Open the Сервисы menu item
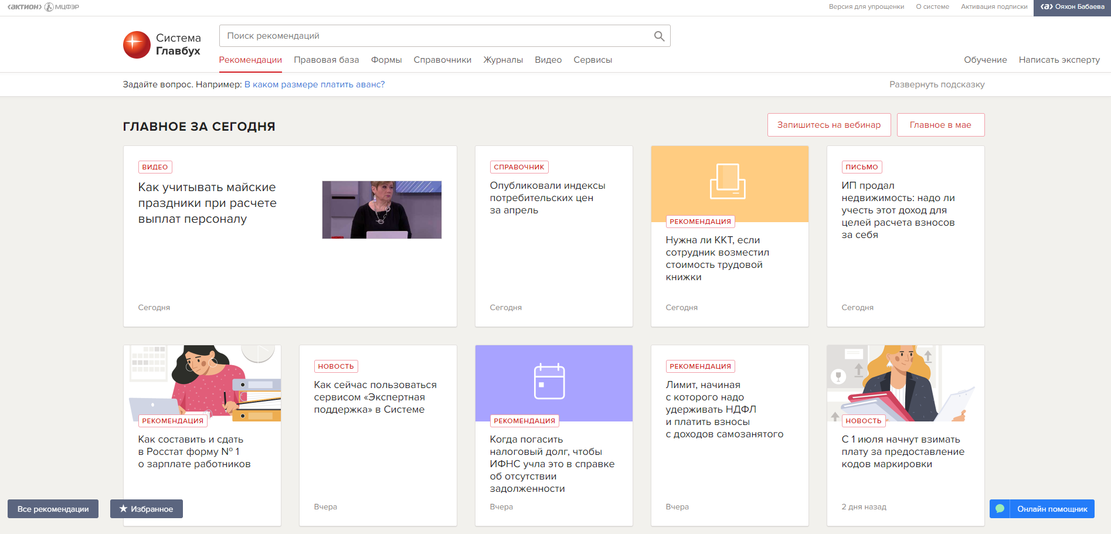The width and height of the screenshot is (1111, 534). 592,60
